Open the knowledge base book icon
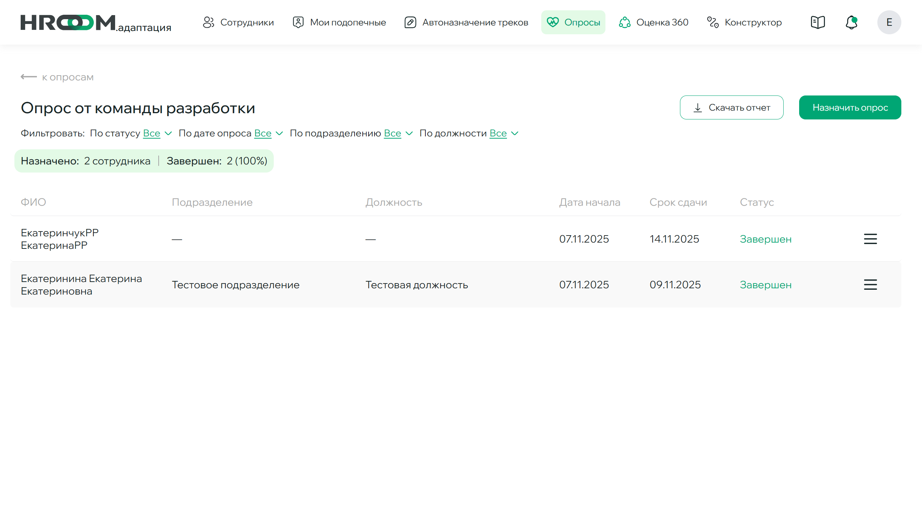The height and width of the screenshot is (529, 922). click(818, 22)
